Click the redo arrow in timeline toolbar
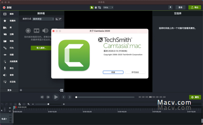 (x=7, y=104)
